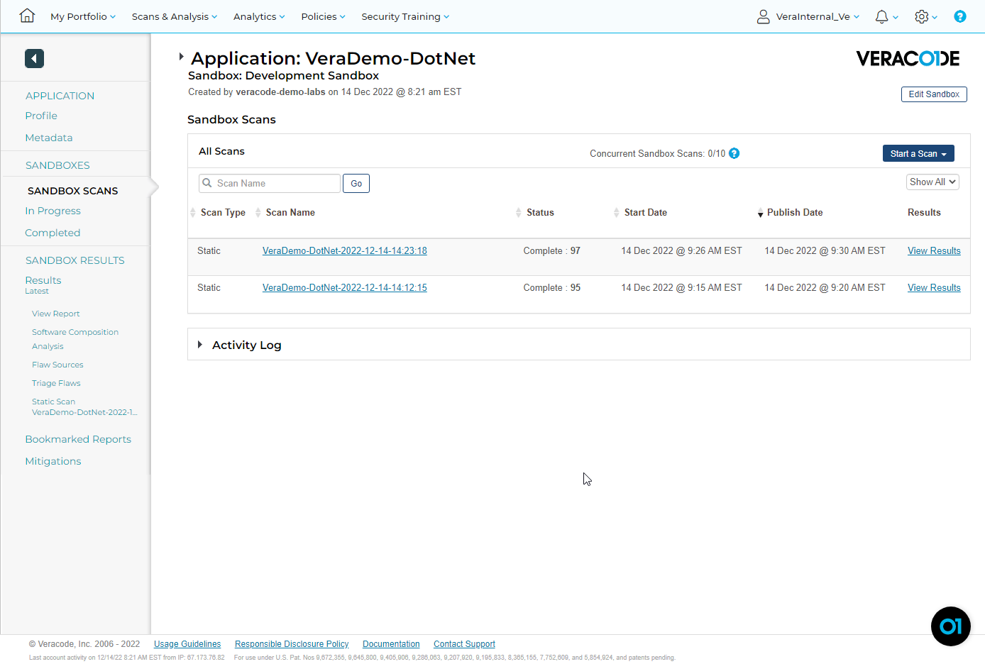This screenshot has width=985, height=664.
Task: Open the help question mark icon
Action: click(959, 16)
